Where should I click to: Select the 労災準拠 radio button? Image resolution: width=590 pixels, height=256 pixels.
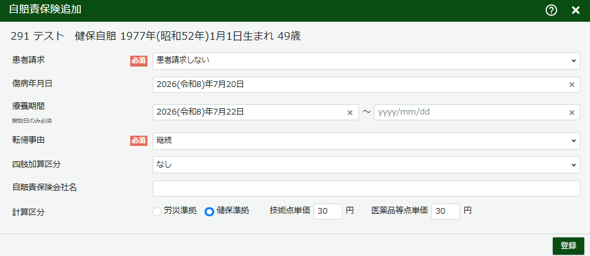point(157,212)
